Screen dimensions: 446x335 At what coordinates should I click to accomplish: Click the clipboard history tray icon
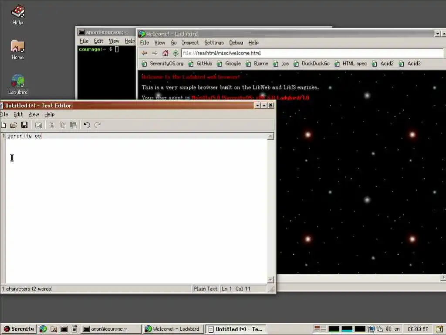(380, 329)
